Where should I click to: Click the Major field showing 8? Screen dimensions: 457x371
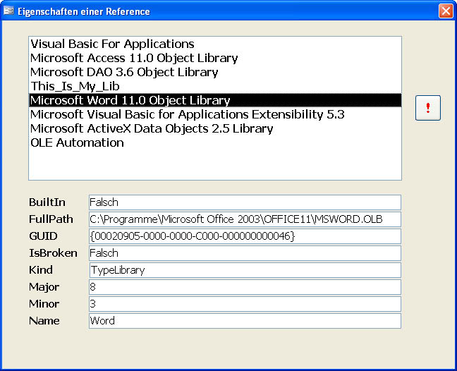click(x=245, y=287)
